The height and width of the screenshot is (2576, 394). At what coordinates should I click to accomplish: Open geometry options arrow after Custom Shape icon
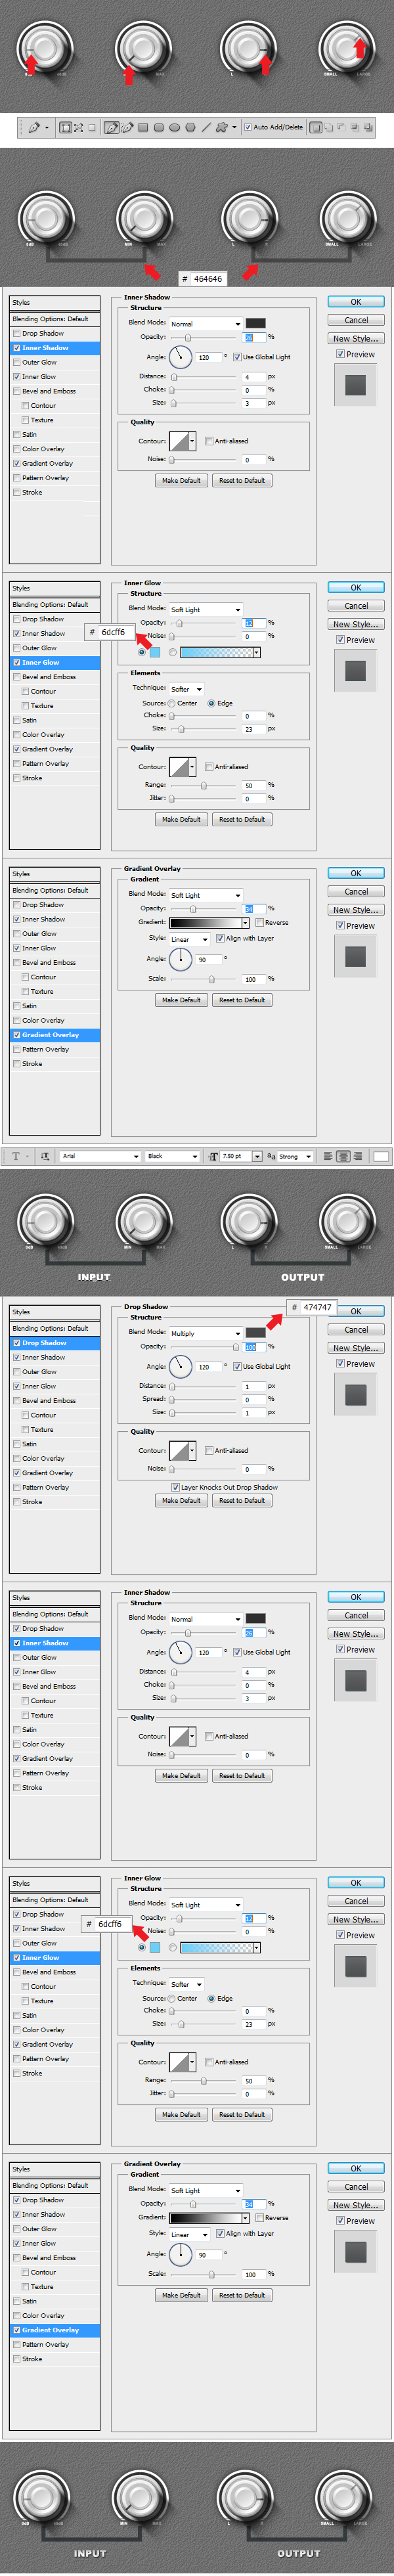[234, 127]
